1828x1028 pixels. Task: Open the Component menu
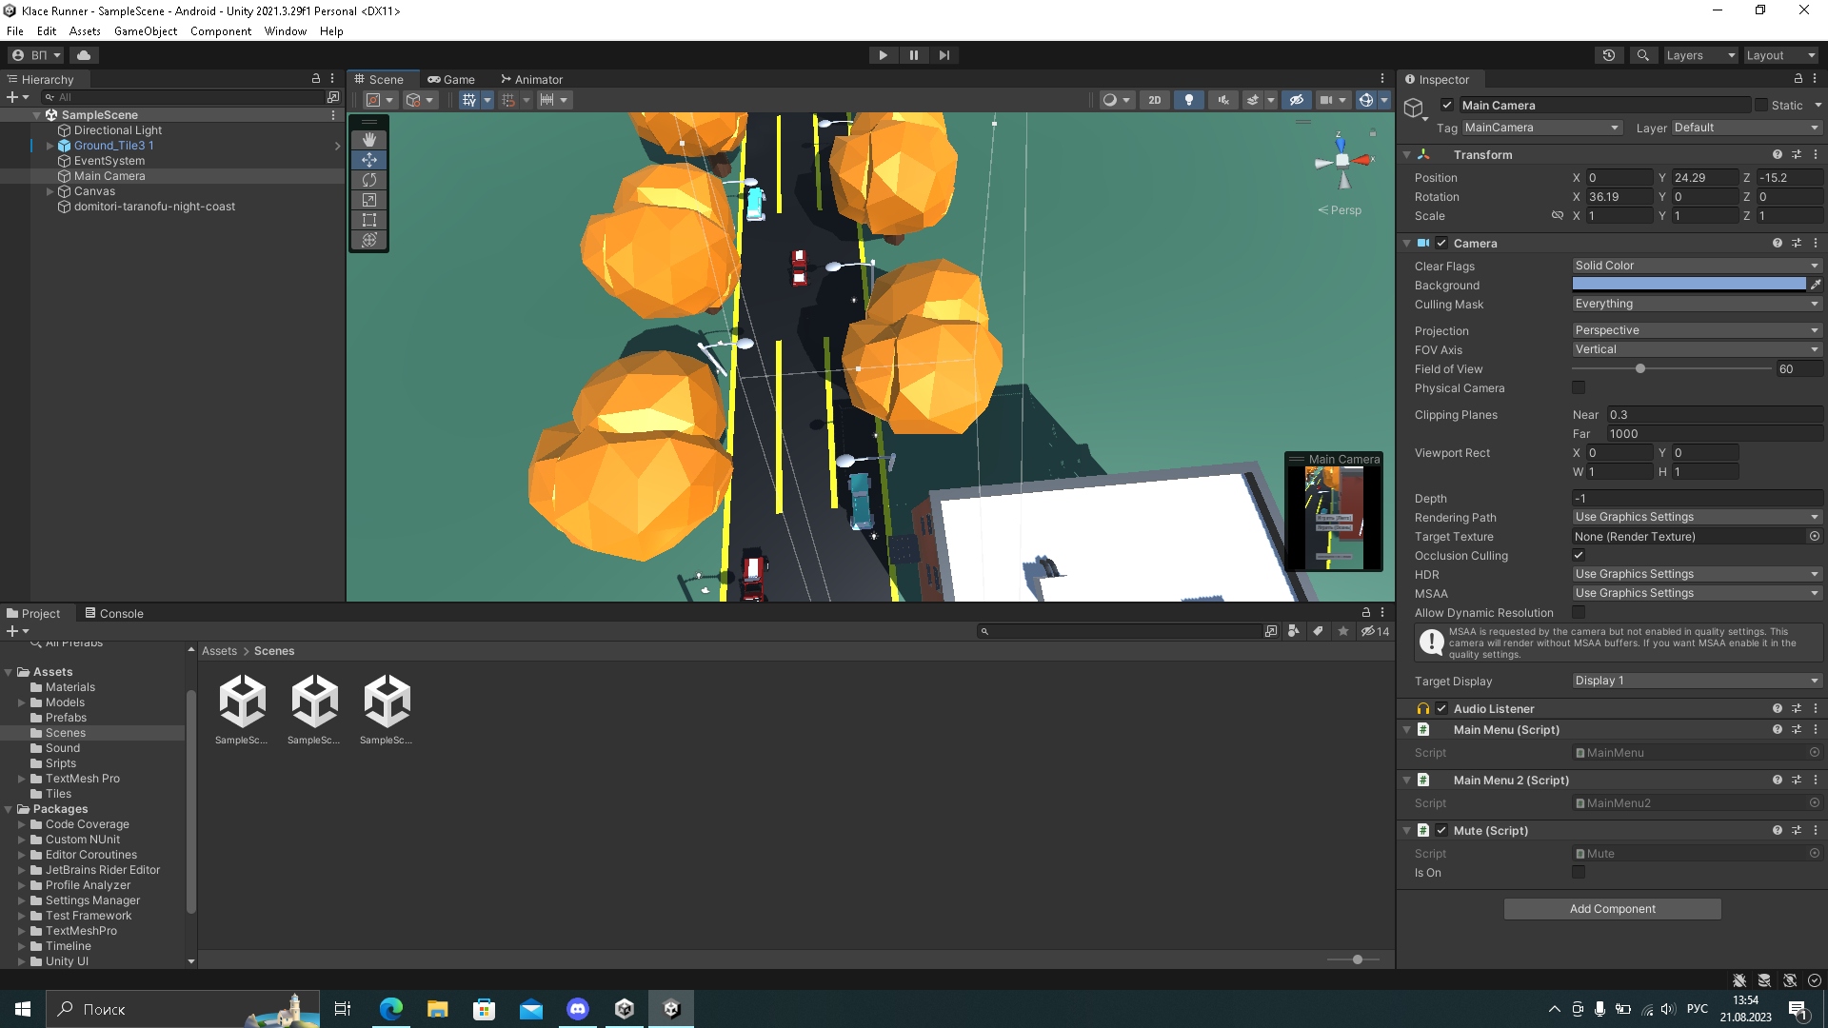(x=221, y=31)
